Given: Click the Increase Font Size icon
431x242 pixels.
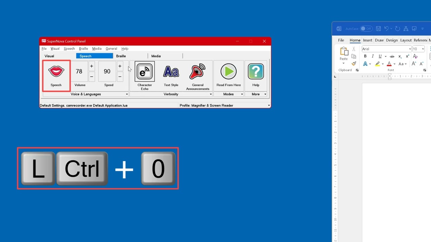Looking at the screenshot, I should 414,64.
